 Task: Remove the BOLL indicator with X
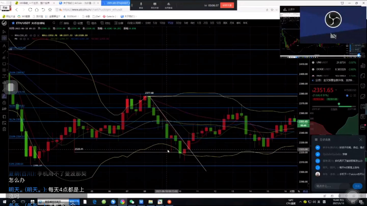click(38, 35)
